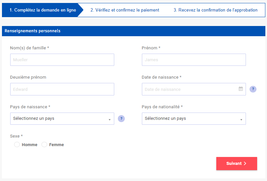267x181 pixels.
Task: Focus the Prénom input field
Action: pos(194,60)
